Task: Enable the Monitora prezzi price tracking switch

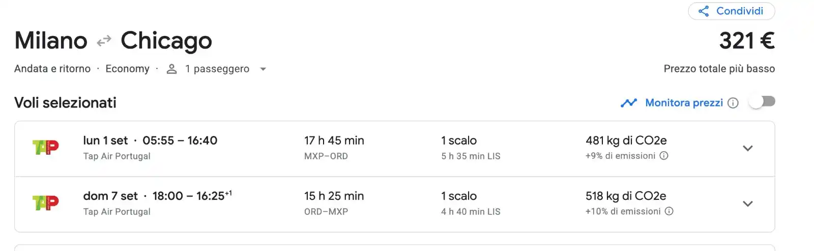Action: 762,102
